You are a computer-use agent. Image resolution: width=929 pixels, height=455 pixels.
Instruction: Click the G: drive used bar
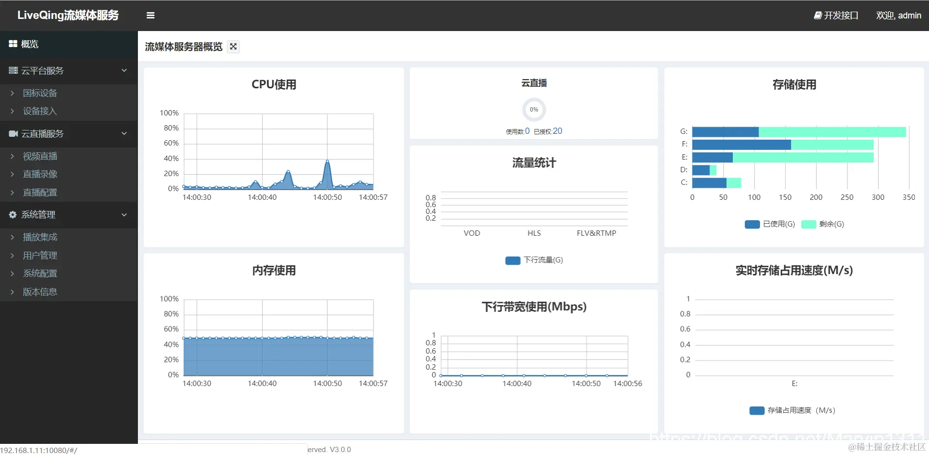click(x=726, y=132)
